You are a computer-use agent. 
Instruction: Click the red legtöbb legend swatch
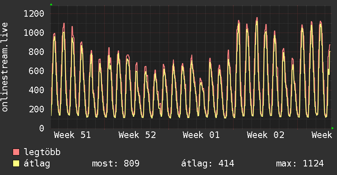pyautogui.click(x=16, y=152)
